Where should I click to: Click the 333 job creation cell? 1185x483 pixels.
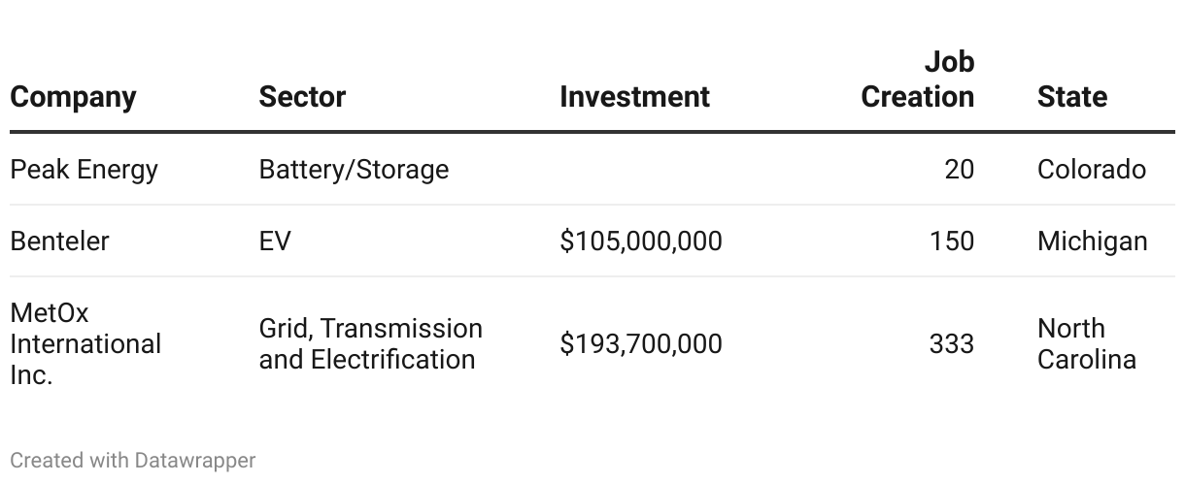pyautogui.click(x=951, y=344)
